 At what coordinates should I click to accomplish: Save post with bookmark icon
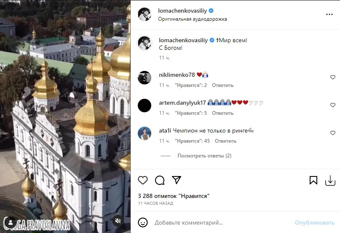(x=313, y=180)
